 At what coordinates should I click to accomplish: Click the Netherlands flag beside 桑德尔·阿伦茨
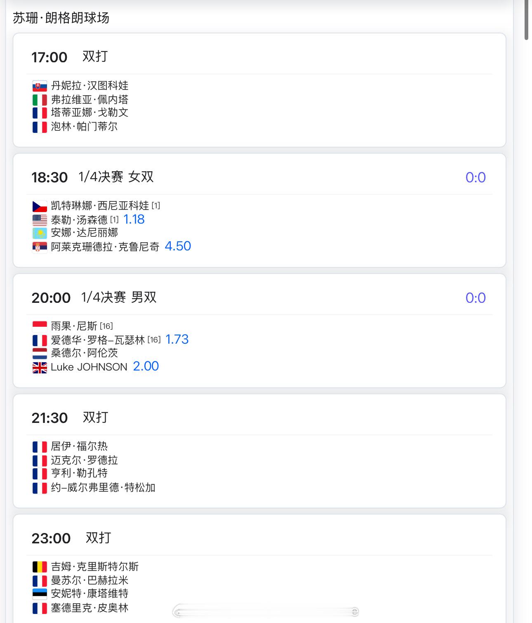click(40, 353)
